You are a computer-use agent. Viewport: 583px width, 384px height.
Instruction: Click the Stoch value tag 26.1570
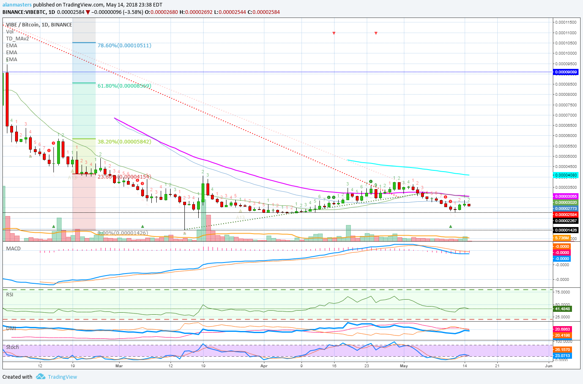pyautogui.click(x=562, y=350)
